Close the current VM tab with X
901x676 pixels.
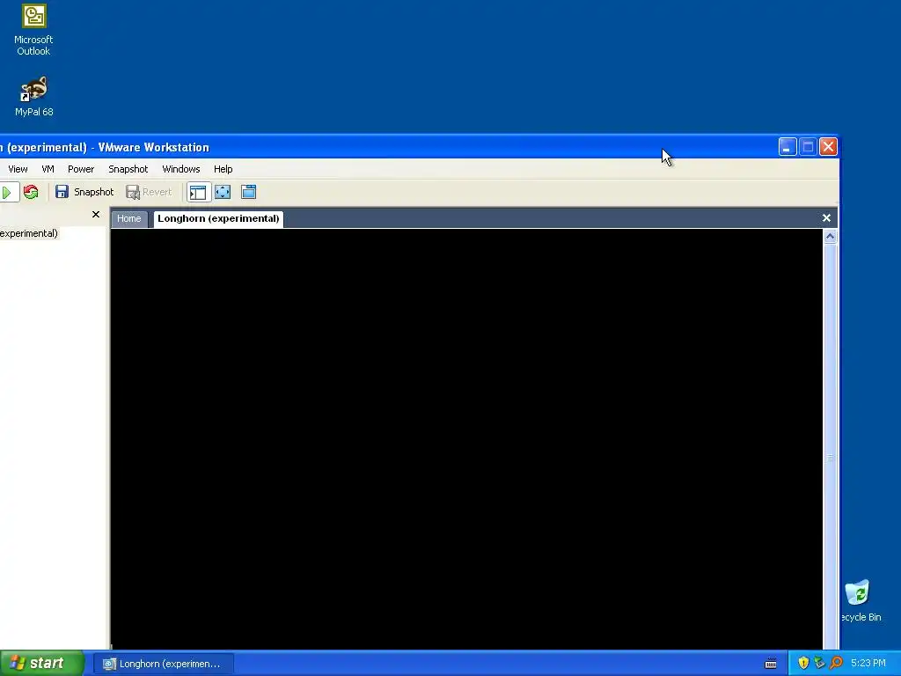click(x=826, y=218)
